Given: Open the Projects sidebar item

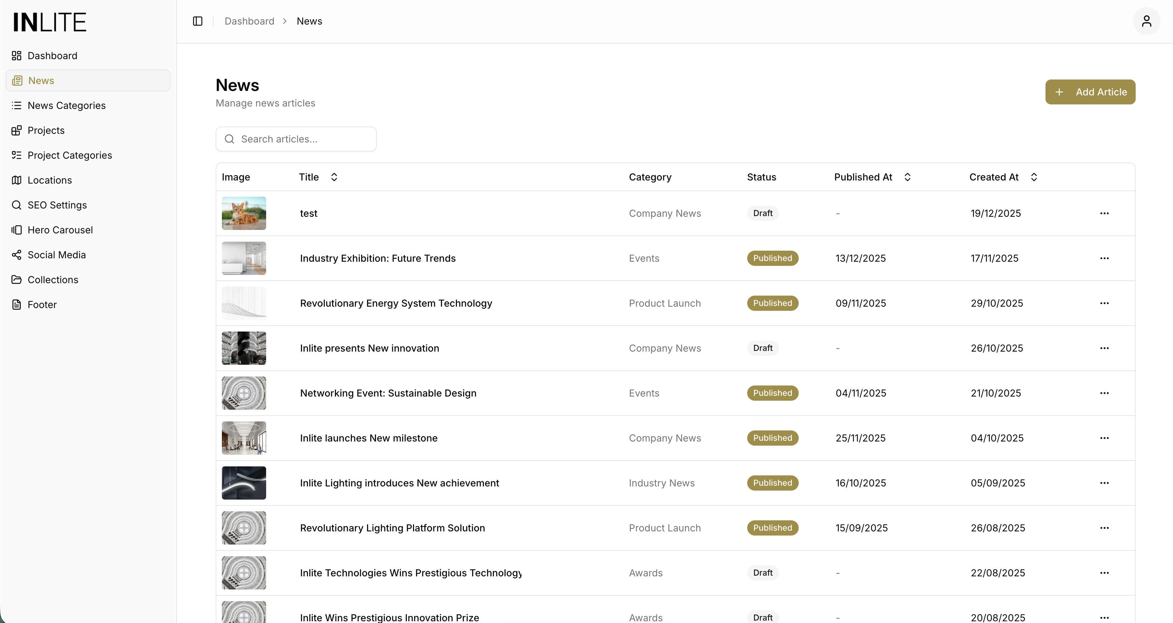Looking at the screenshot, I should point(46,131).
